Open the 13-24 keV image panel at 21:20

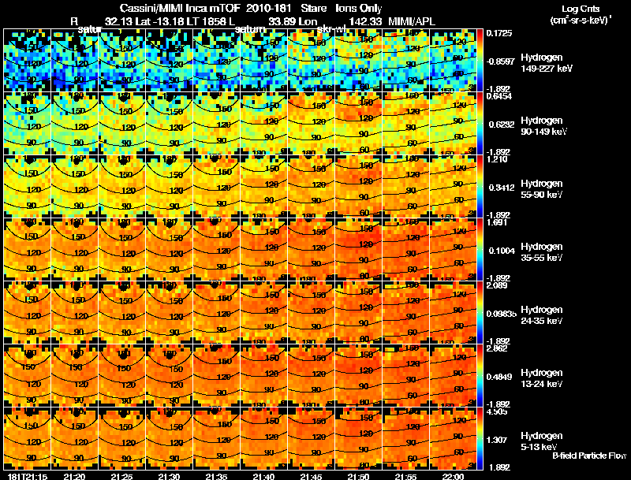(74, 376)
